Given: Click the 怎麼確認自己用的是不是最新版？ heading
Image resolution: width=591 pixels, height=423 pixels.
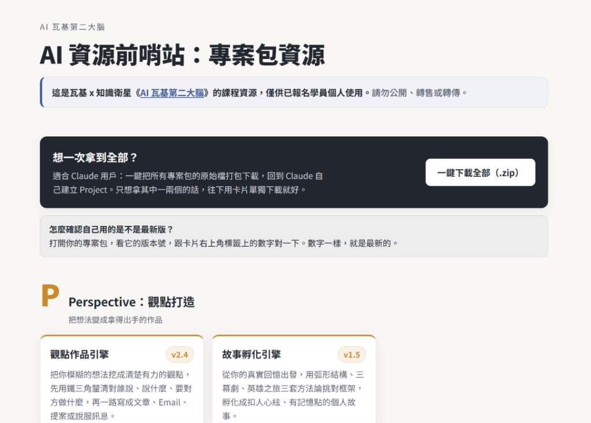Looking at the screenshot, I should coord(111,229).
